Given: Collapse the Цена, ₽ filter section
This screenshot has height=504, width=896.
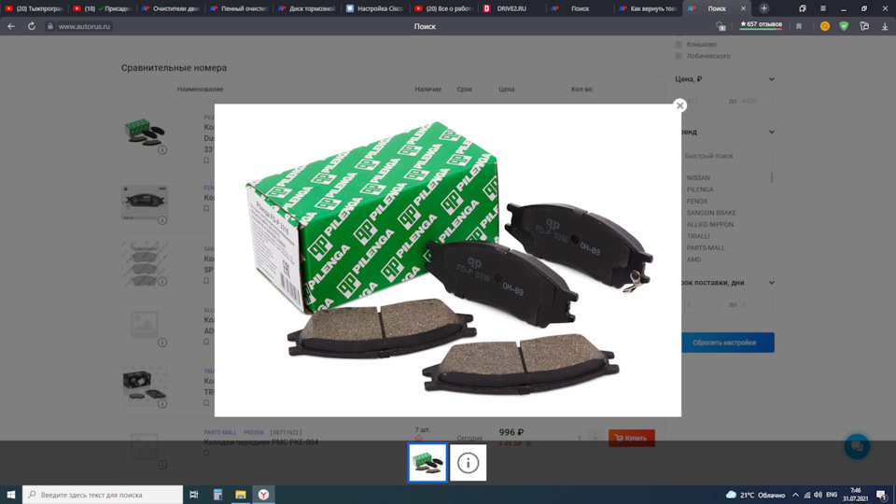Looking at the screenshot, I should point(772,79).
